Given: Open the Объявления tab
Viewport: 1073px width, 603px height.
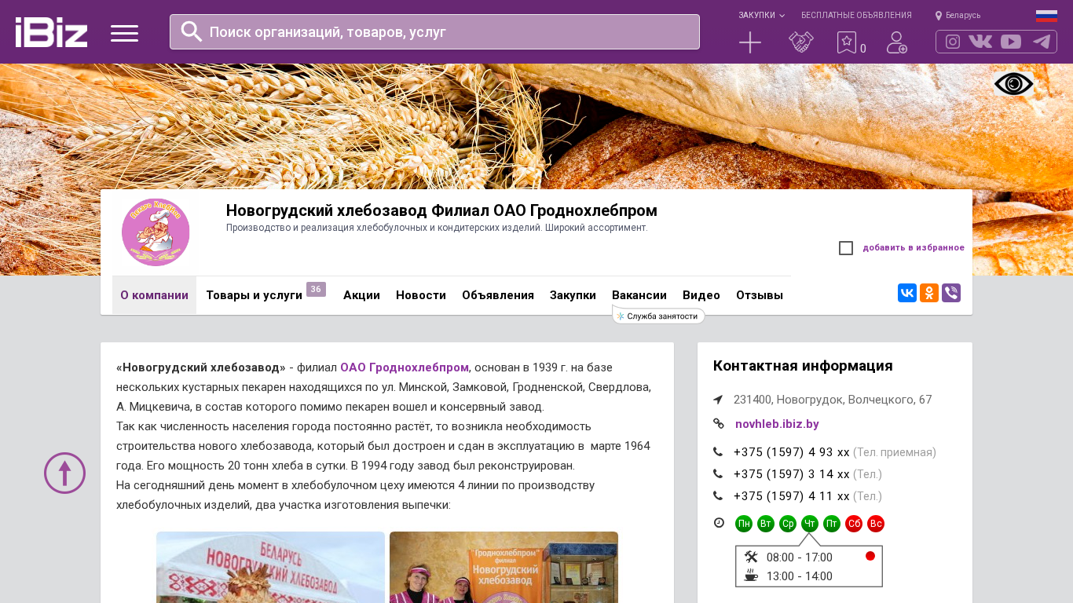Looking at the screenshot, I should [498, 295].
